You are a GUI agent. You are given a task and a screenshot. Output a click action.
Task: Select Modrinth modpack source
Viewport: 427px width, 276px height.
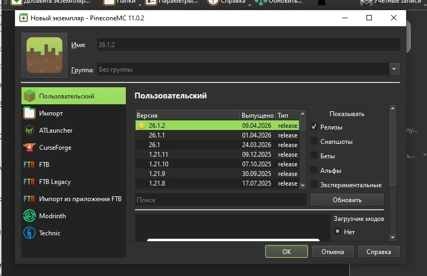coord(73,216)
